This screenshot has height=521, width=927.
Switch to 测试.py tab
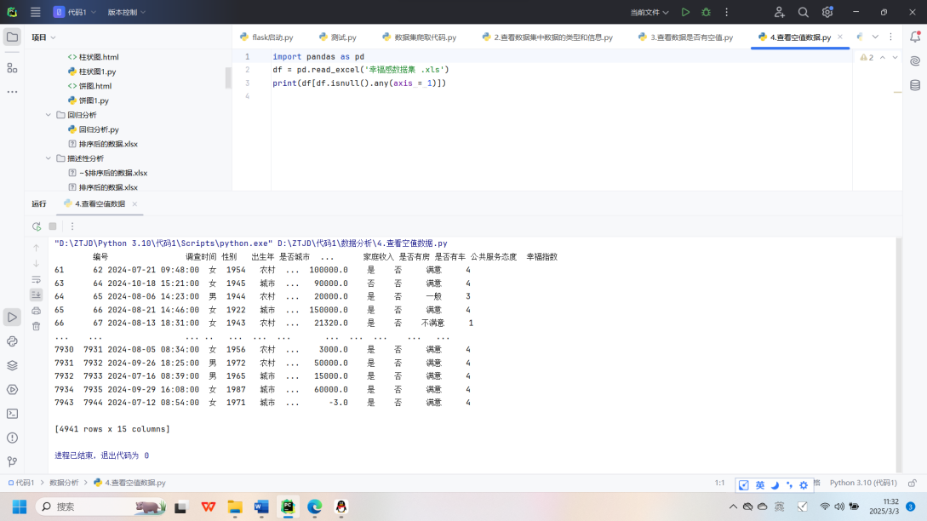[x=338, y=37]
